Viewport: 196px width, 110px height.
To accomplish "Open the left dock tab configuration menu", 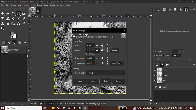I will tap(25, 43).
